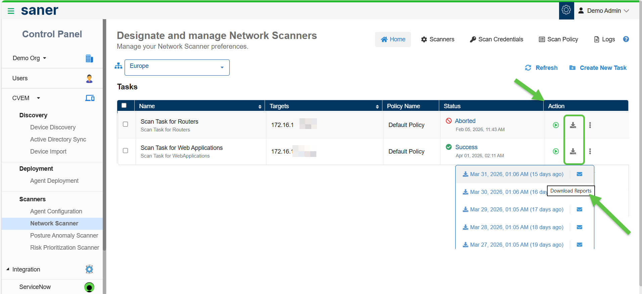Open the Scanners tab
642x294 pixels.
(x=438, y=39)
